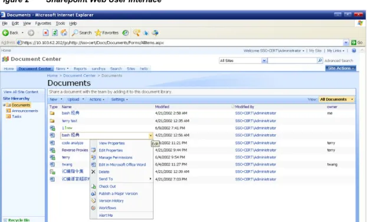Open the address bar dropdown arrow
Image resolution: width=367 pixels, height=222 pixels.
click(346, 42)
